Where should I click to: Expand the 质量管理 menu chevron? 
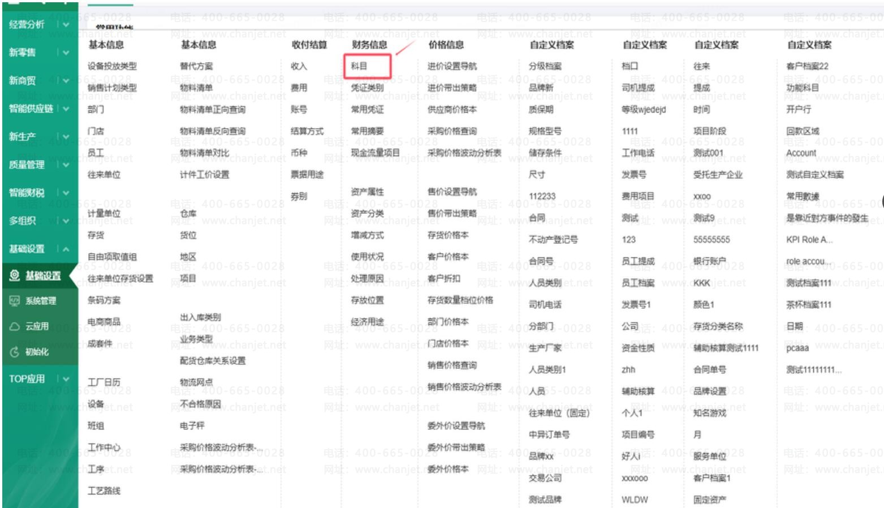click(x=66, y=165)
